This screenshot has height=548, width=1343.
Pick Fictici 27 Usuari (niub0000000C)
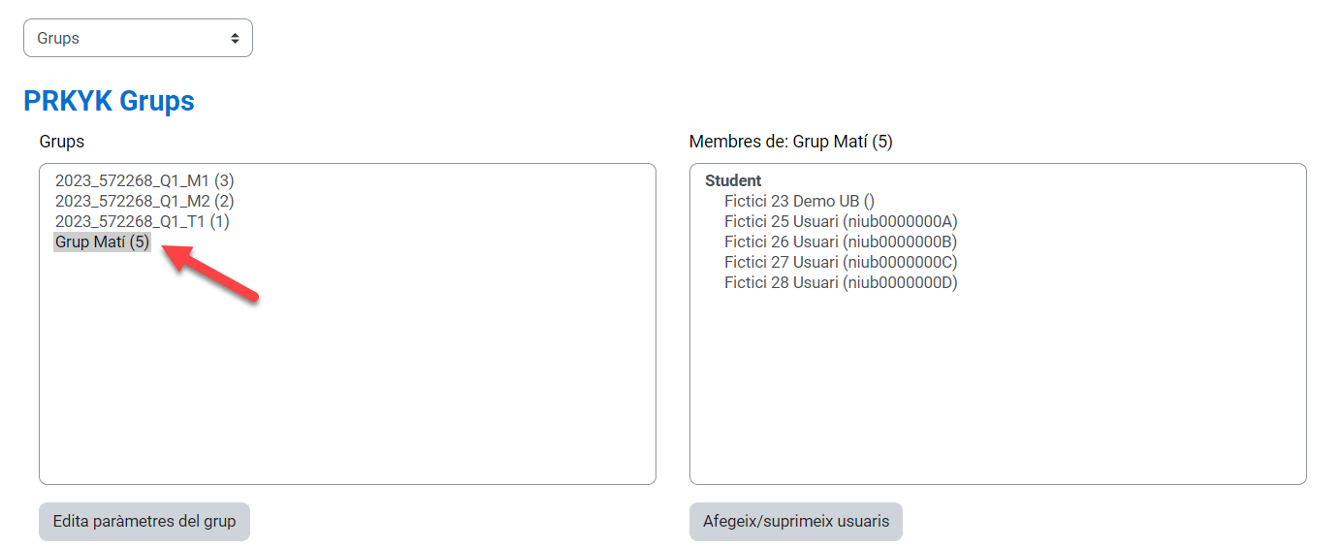(840, 262)
